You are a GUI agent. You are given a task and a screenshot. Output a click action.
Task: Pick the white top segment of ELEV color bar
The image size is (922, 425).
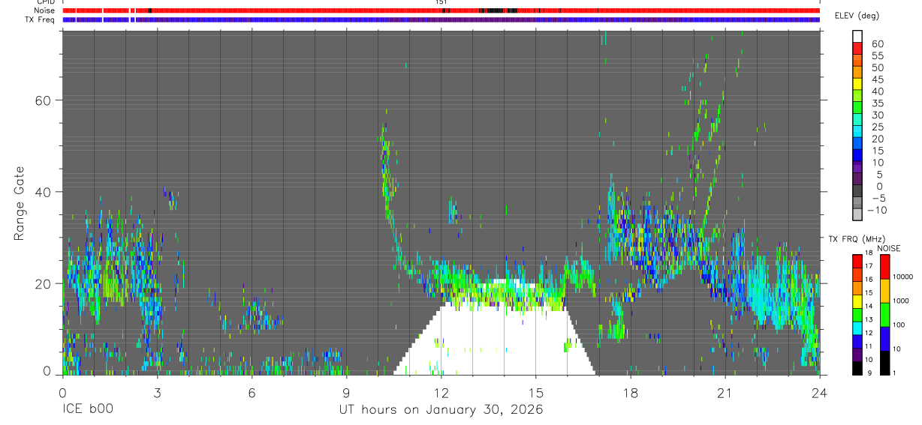click(x=857, y=36)
